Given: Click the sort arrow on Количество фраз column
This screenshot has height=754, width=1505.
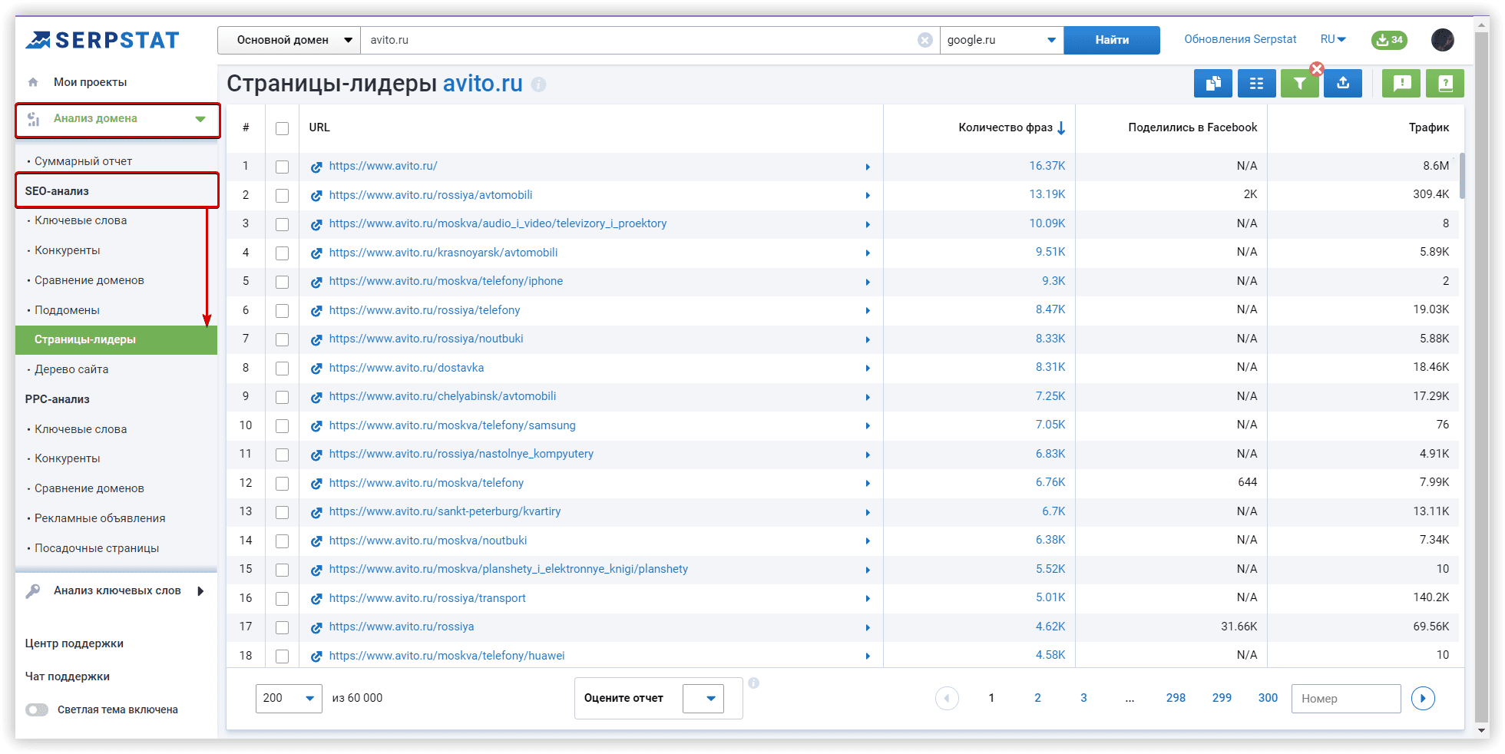Looking at the screenshot, I should click(1061, 128).
